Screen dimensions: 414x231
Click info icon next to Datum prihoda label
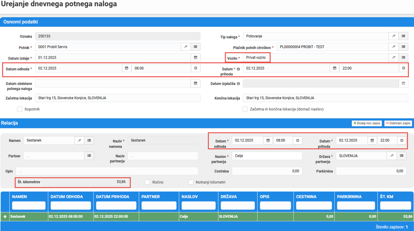click(x=238, y=69)
